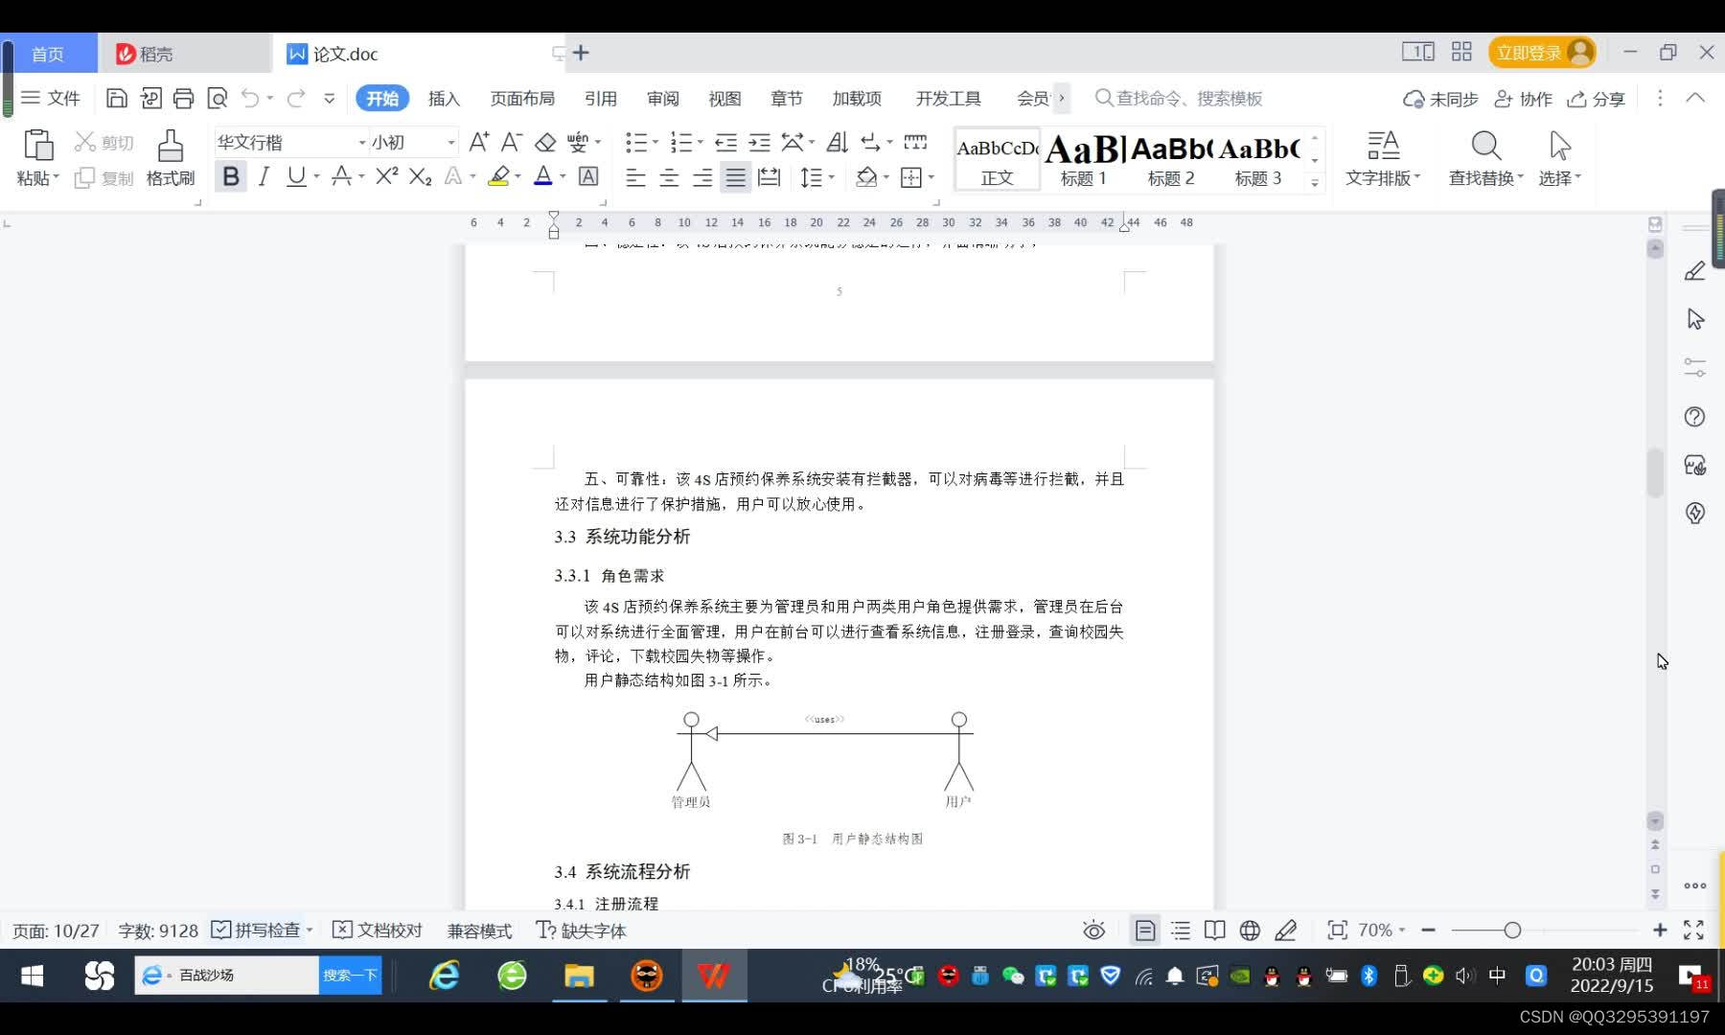Click the 未同步 sync status button

coord(1440,99)
